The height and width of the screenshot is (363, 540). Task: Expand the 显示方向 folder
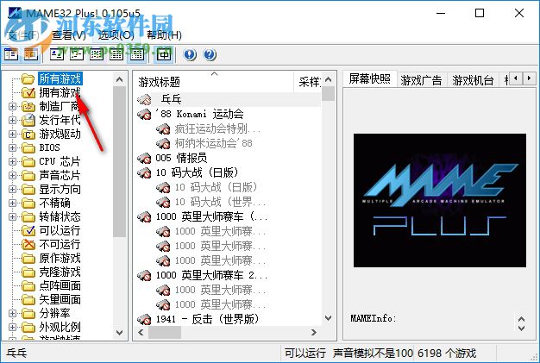coord(12,189)
